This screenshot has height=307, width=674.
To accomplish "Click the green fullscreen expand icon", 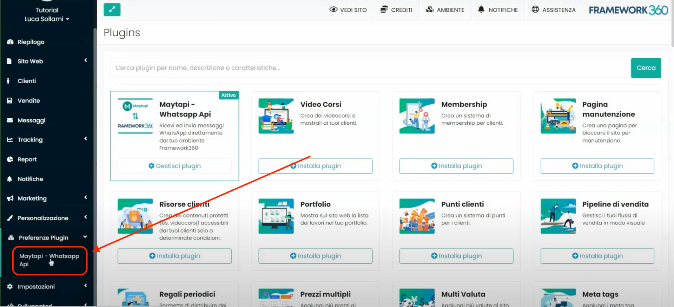I will click(112, 10).
